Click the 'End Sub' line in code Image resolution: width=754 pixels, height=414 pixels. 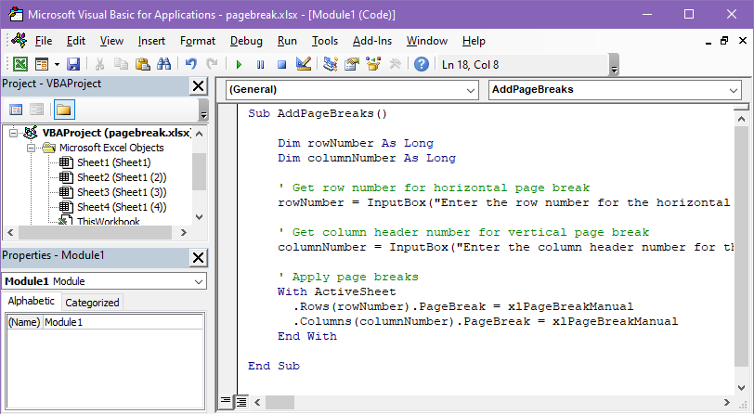click(274, 366)
